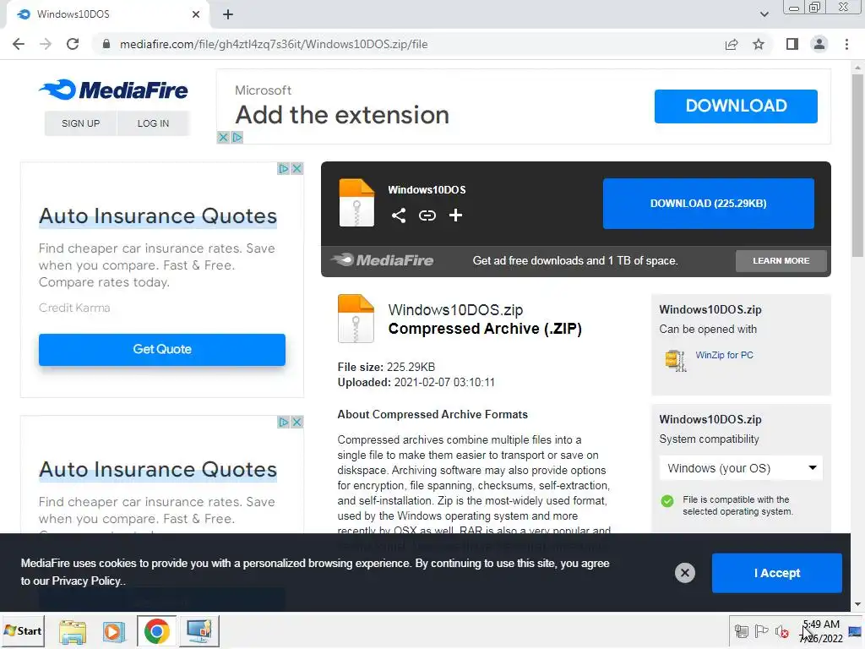Open the Chrome profile avatar
865x649 pixels.
click(x=819, y=44)
